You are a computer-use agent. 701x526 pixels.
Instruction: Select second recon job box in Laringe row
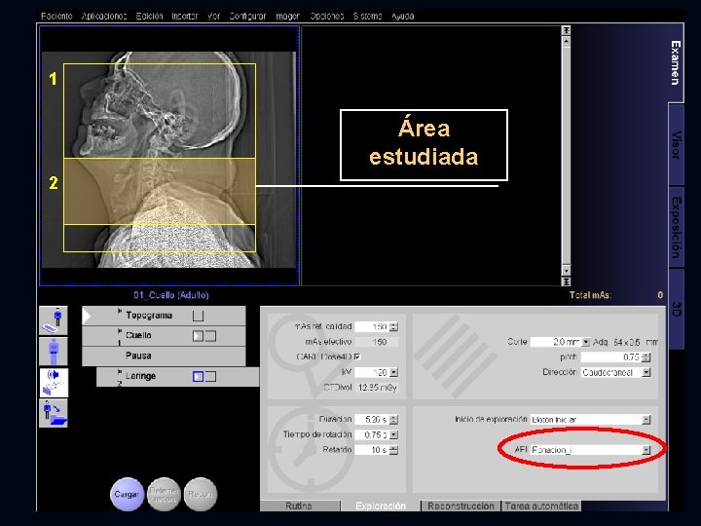coord(210,377)
